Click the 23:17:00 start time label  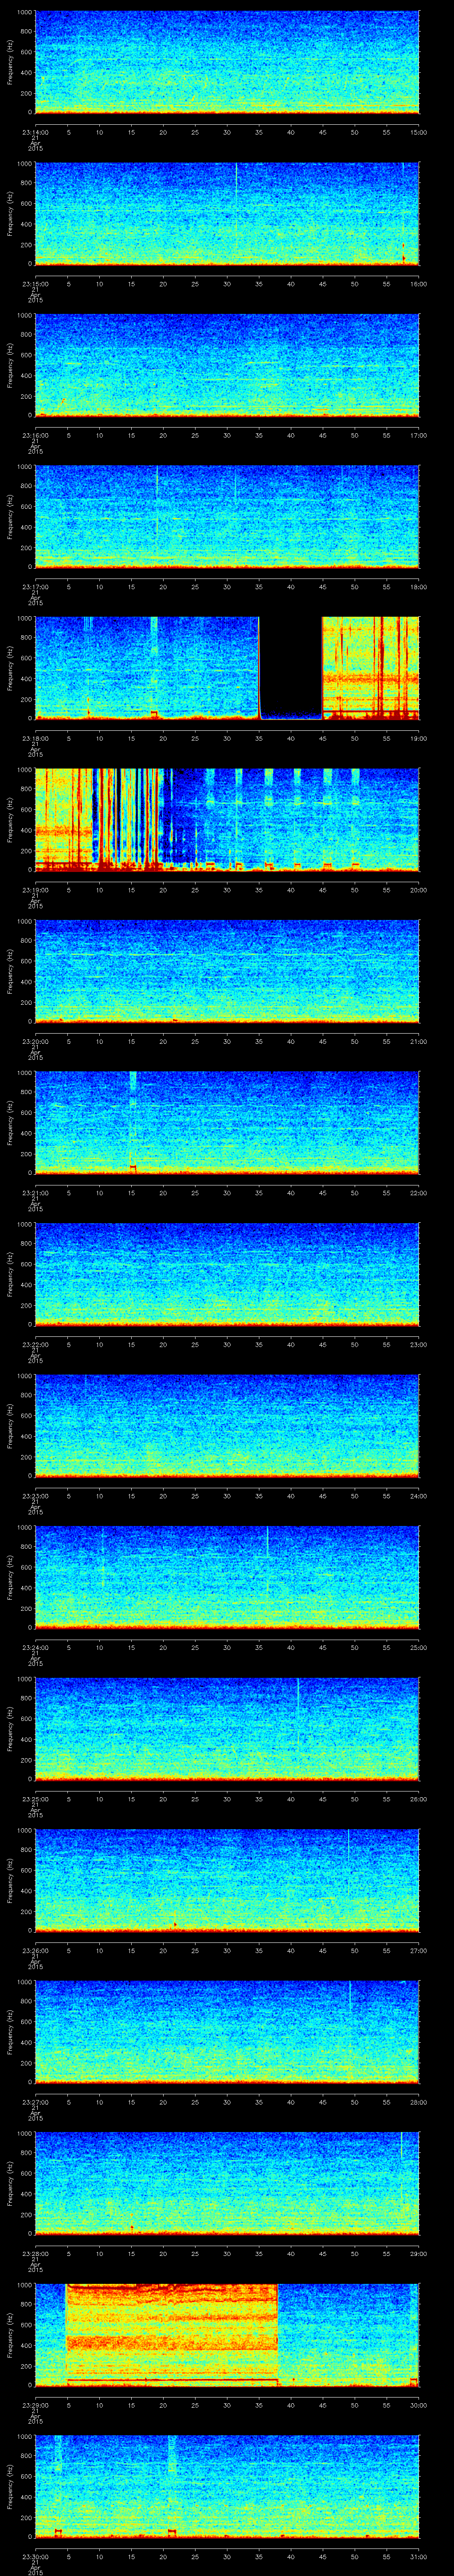click(x=35, y=586)
